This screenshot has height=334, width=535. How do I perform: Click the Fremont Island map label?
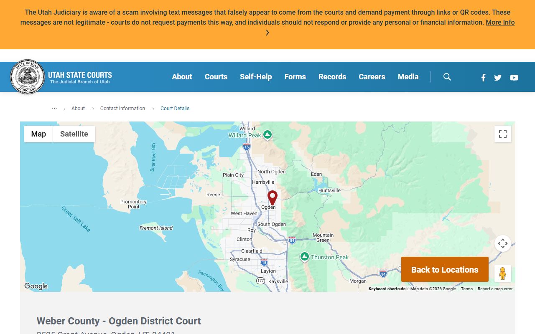156,228
